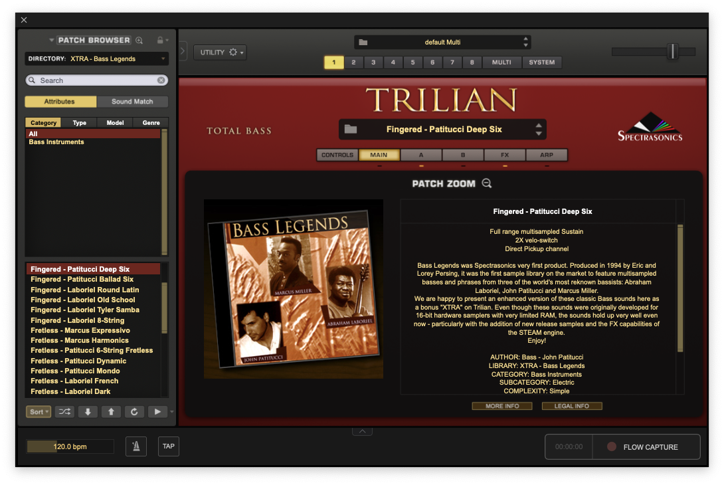
Task: Audition the patch with the play button
Action: (x=157, y=411)
